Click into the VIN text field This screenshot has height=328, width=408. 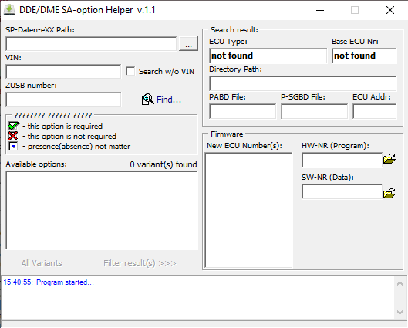point(63,72)
